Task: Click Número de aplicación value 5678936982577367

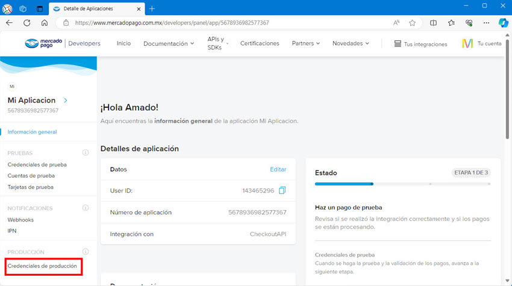Action: point(257,213)
